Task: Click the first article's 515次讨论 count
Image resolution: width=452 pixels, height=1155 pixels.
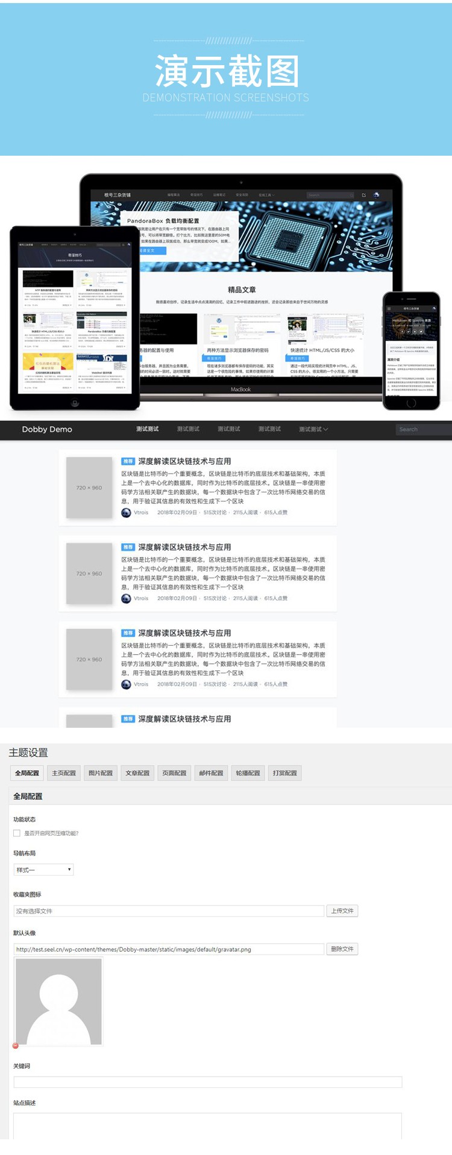Action: [x=215, y=512]
